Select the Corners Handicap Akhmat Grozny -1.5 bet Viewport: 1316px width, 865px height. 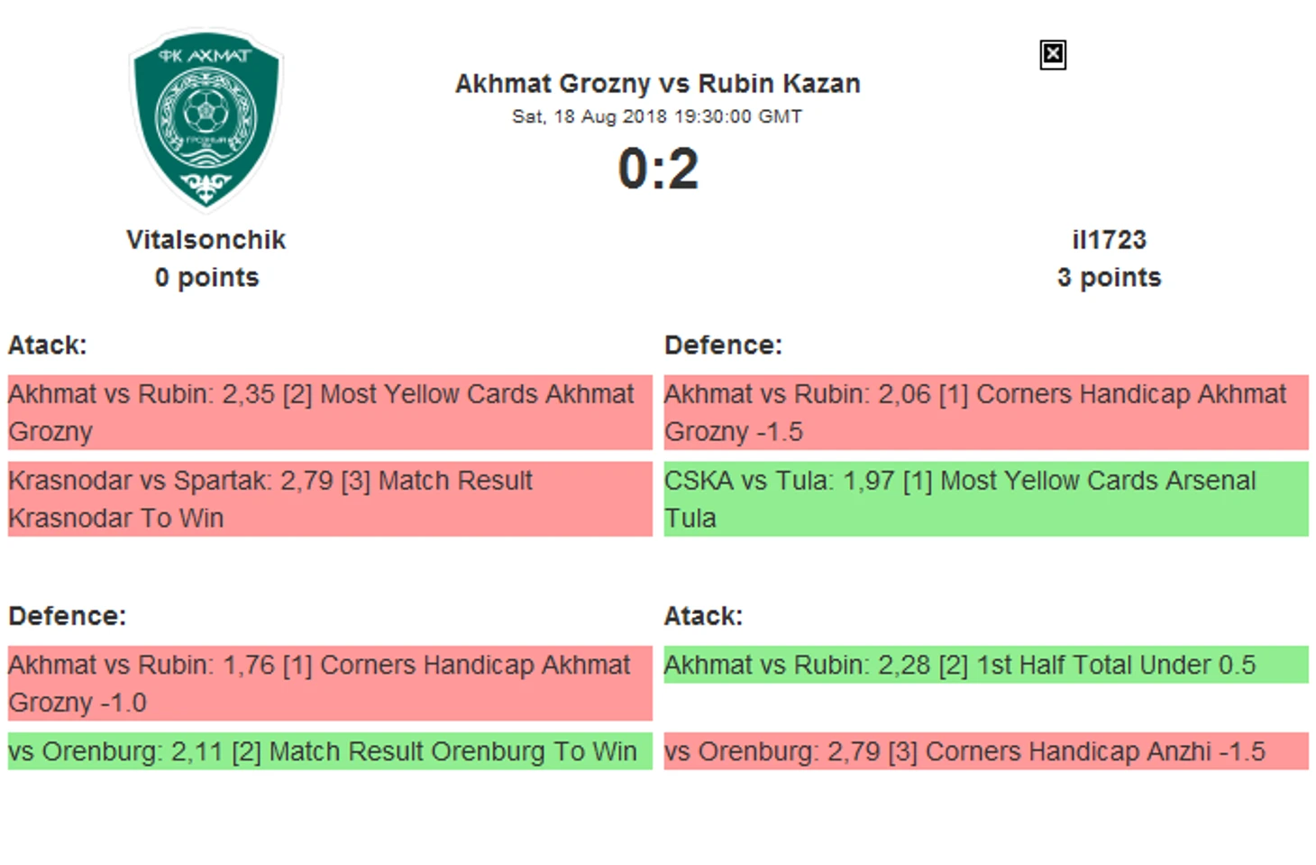click(986, 412)
